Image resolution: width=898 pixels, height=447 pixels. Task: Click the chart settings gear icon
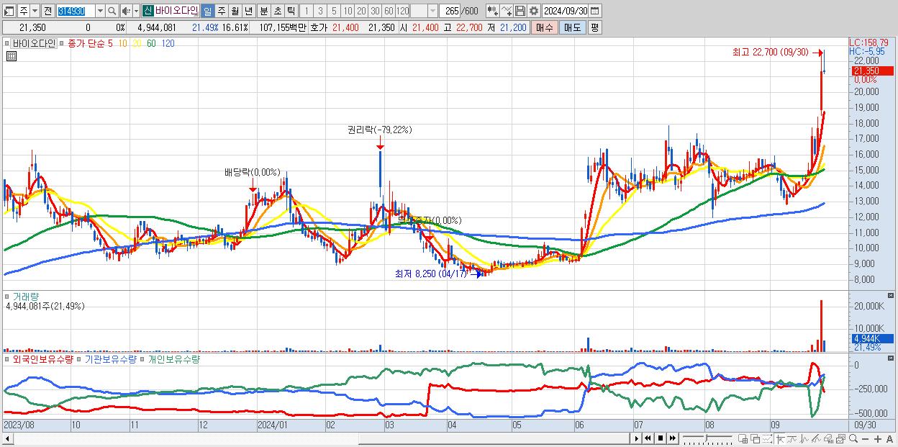[x=534, y=11]
